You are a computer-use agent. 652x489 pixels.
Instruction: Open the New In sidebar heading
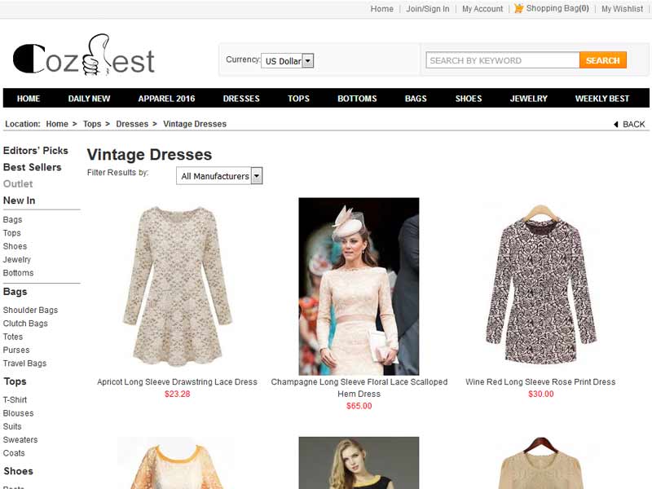pyautogui.click(x=19, y=200)
